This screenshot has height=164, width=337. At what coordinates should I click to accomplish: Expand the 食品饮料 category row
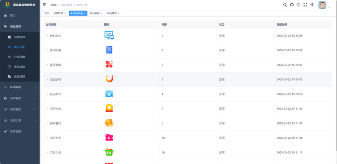[47, 79]
